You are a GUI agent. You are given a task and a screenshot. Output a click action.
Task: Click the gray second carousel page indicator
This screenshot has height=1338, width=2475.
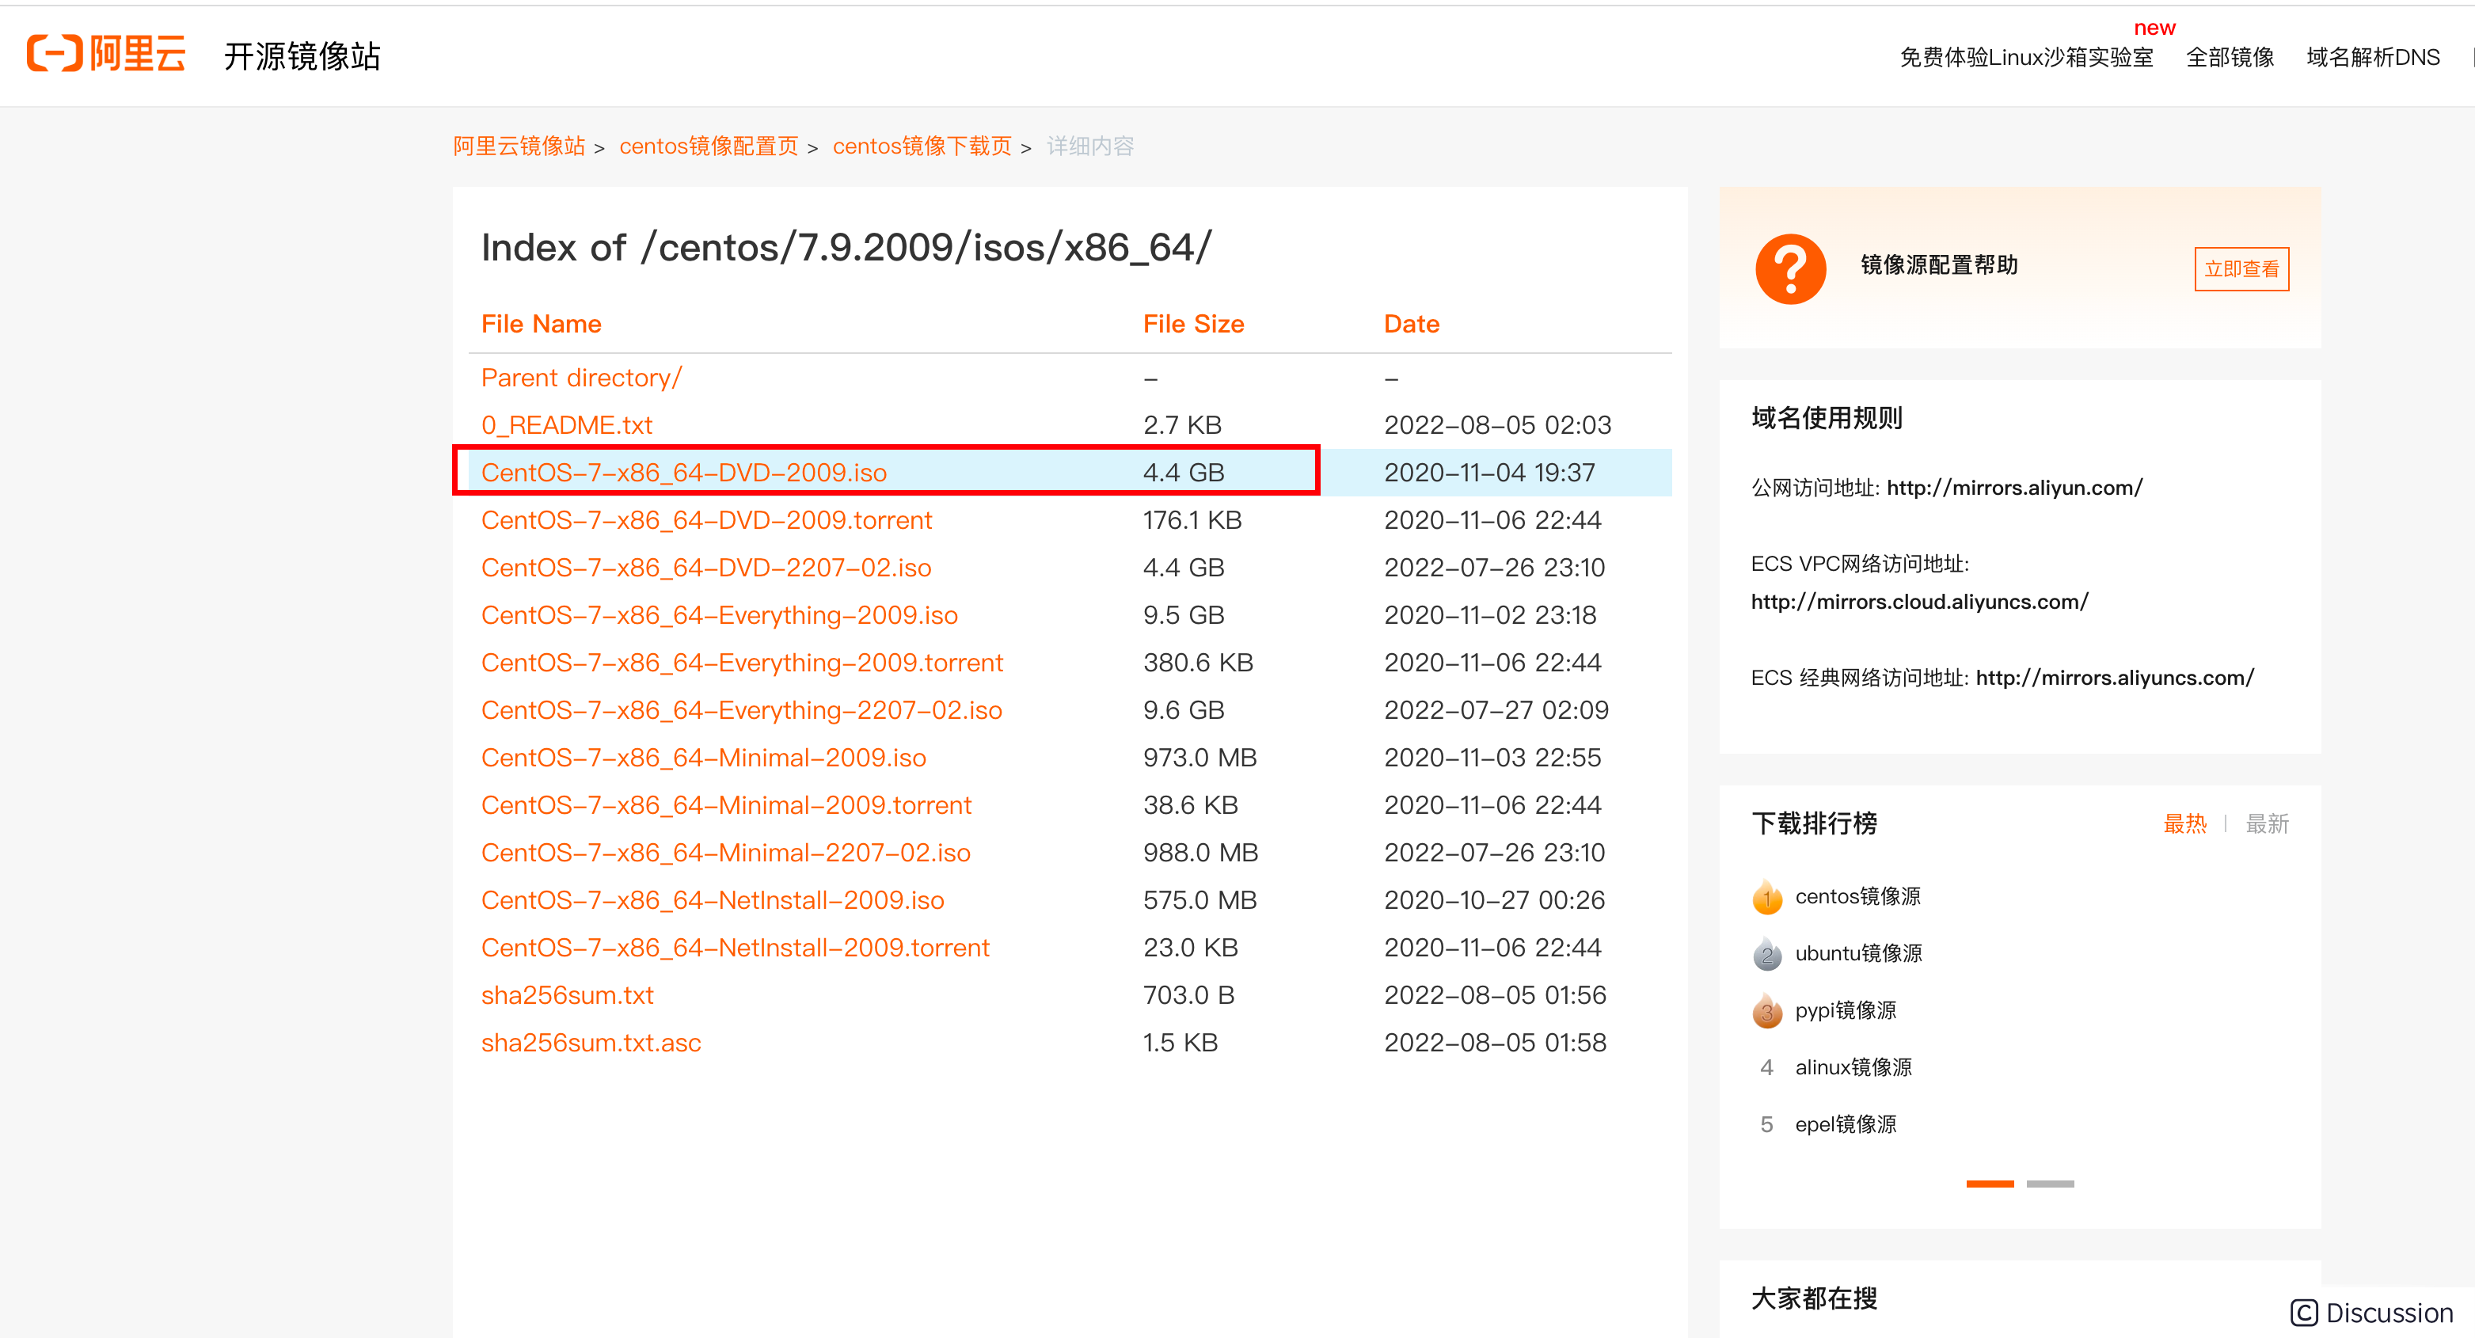(2049, 1184)
